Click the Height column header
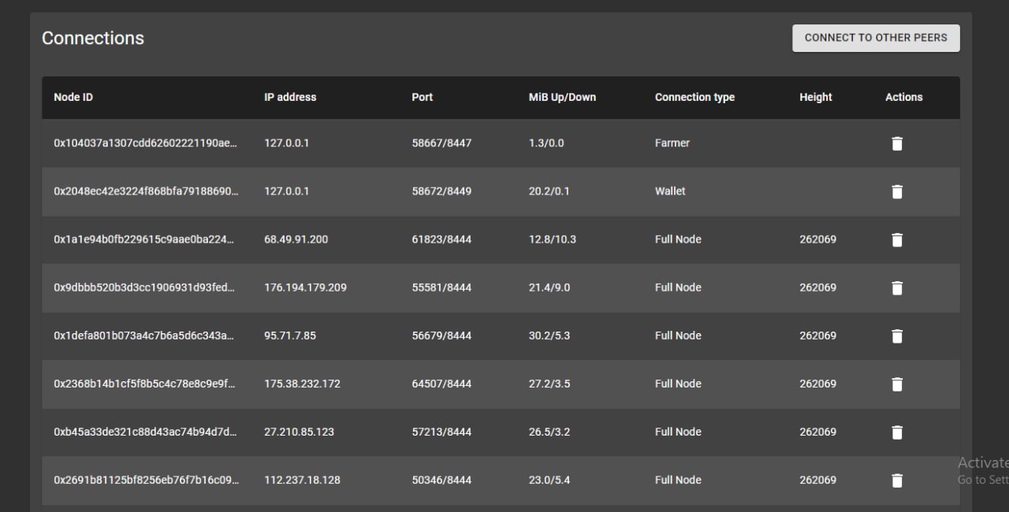The width and height of the screenshot is (1009, 512). pyautogui.click(x=816, y=97)
